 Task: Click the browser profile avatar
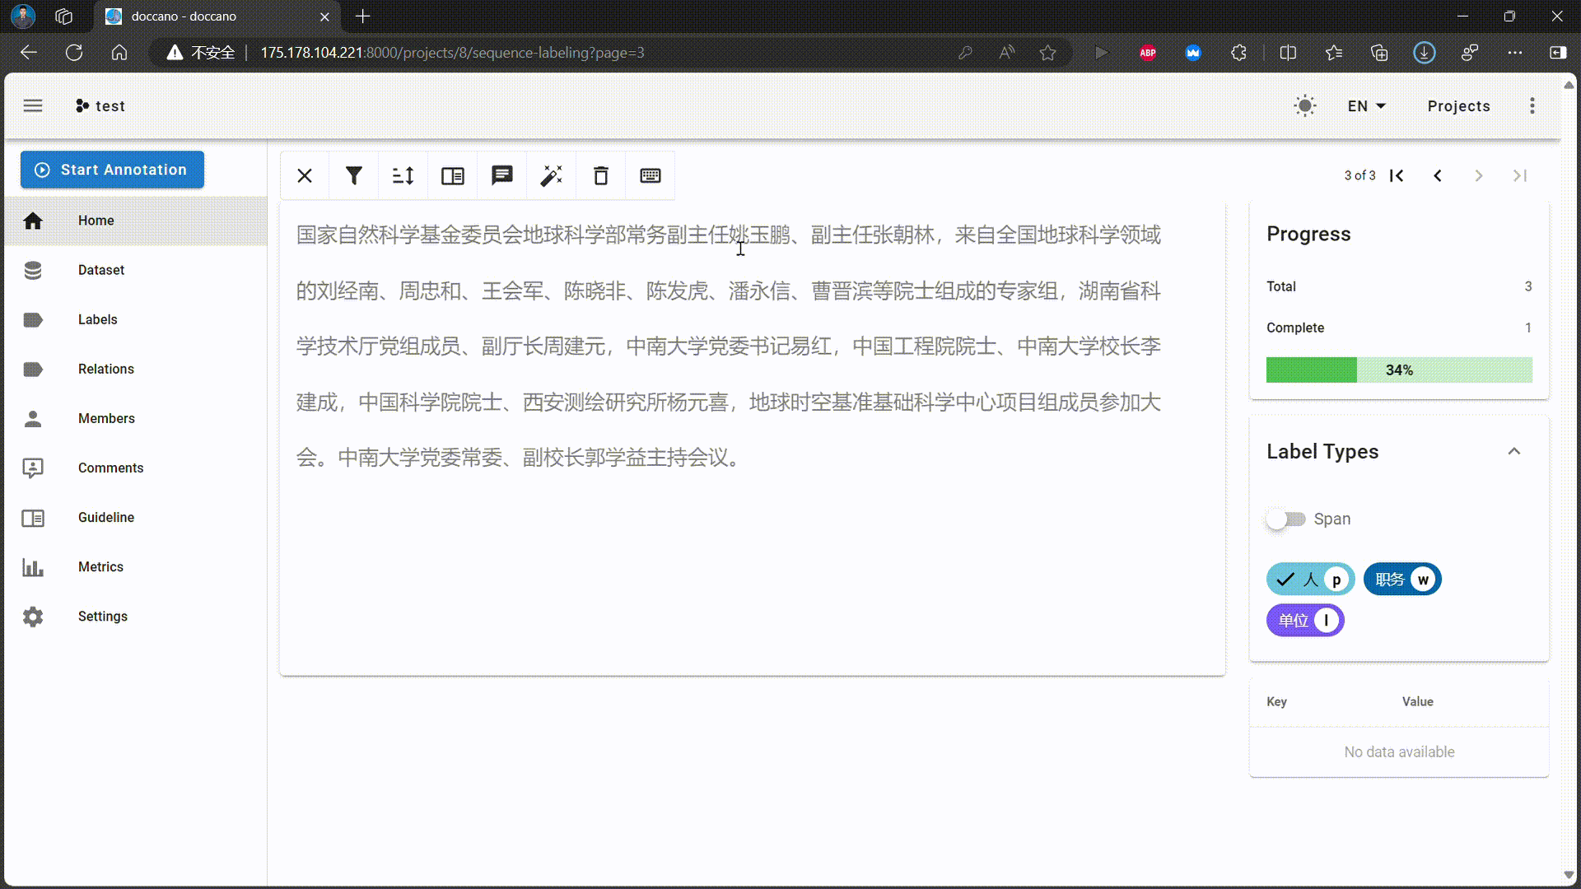pyautogui.click(x=23, y=16)
